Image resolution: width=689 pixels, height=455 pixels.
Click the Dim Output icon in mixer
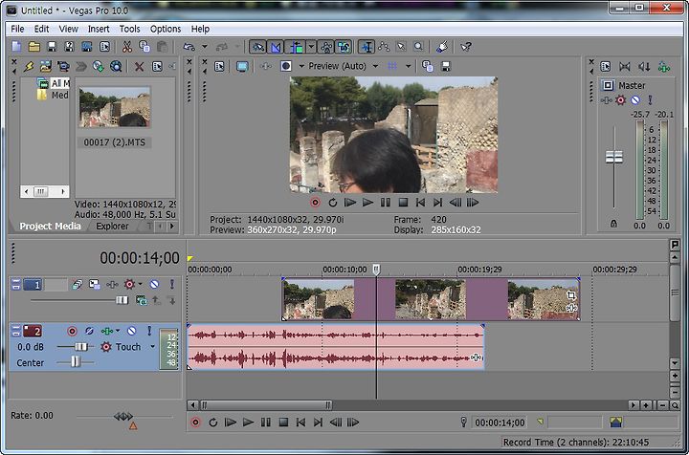tap(644, 66)
